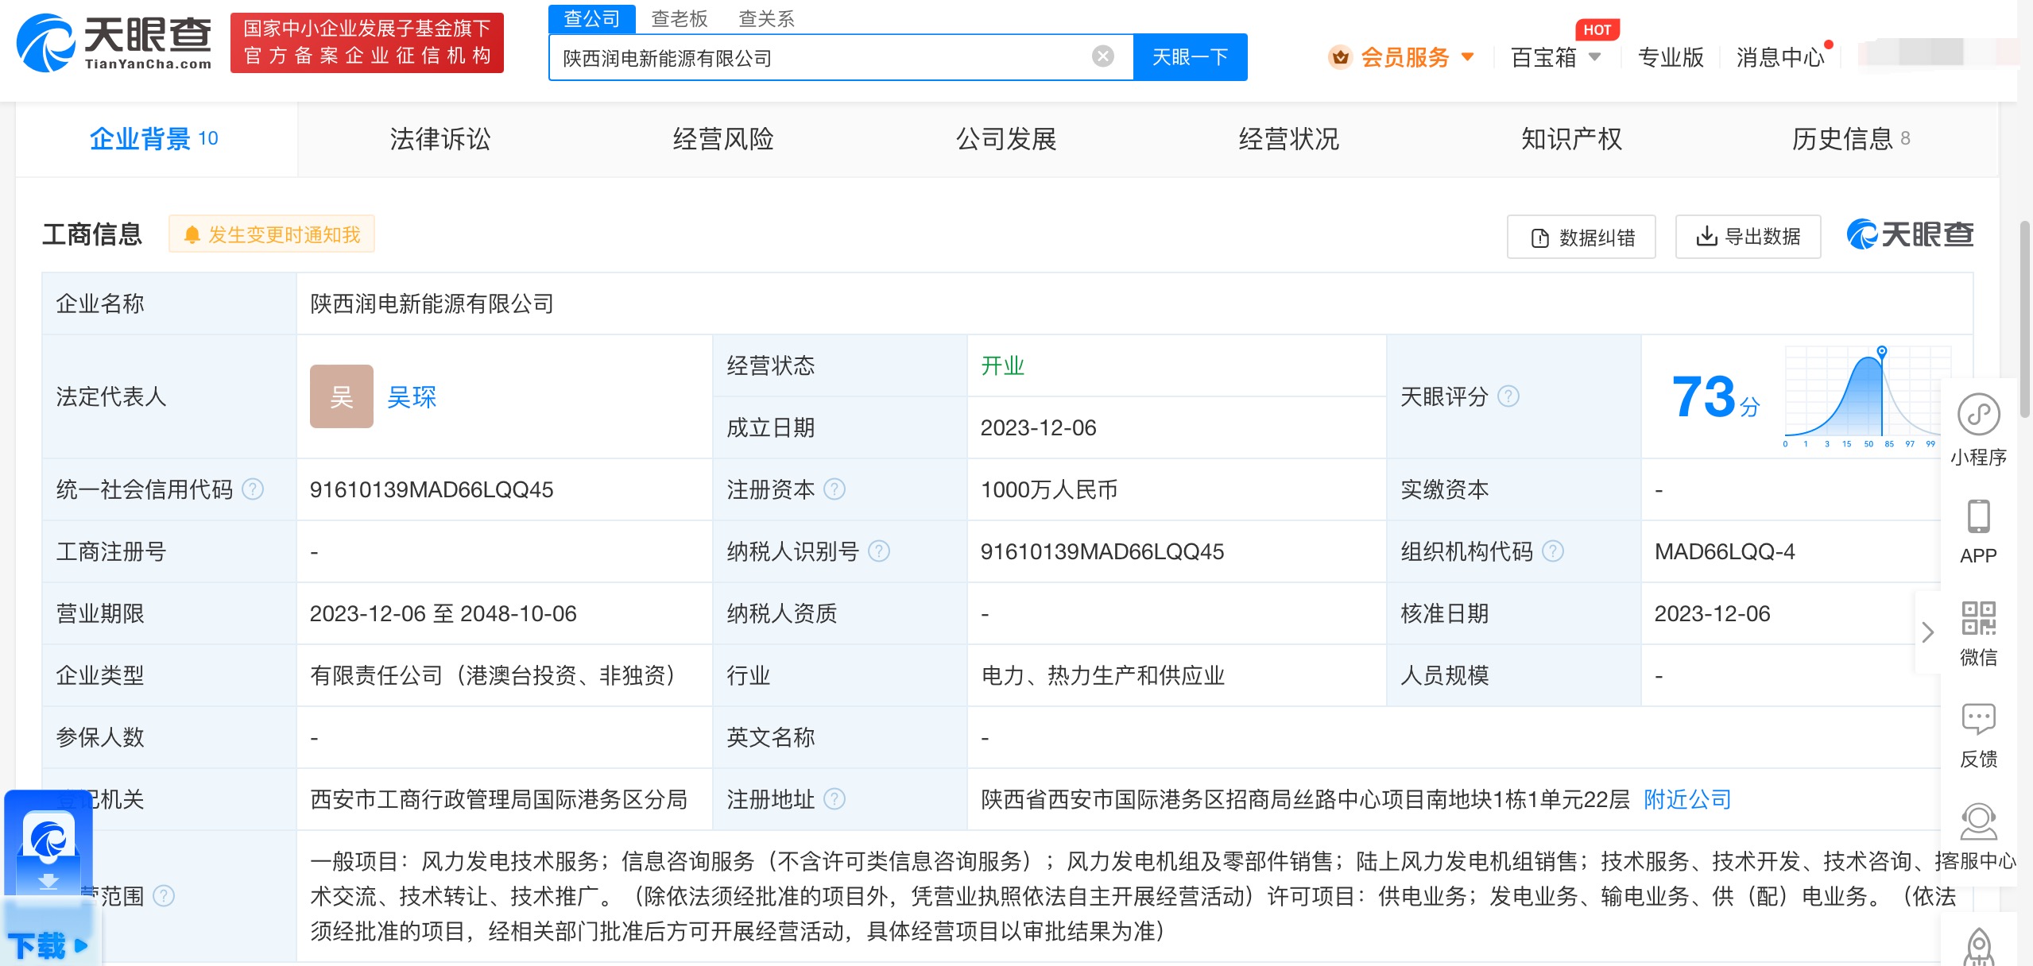Click the 导出数据 button
2033x966 pixels.
[1748, 237]
